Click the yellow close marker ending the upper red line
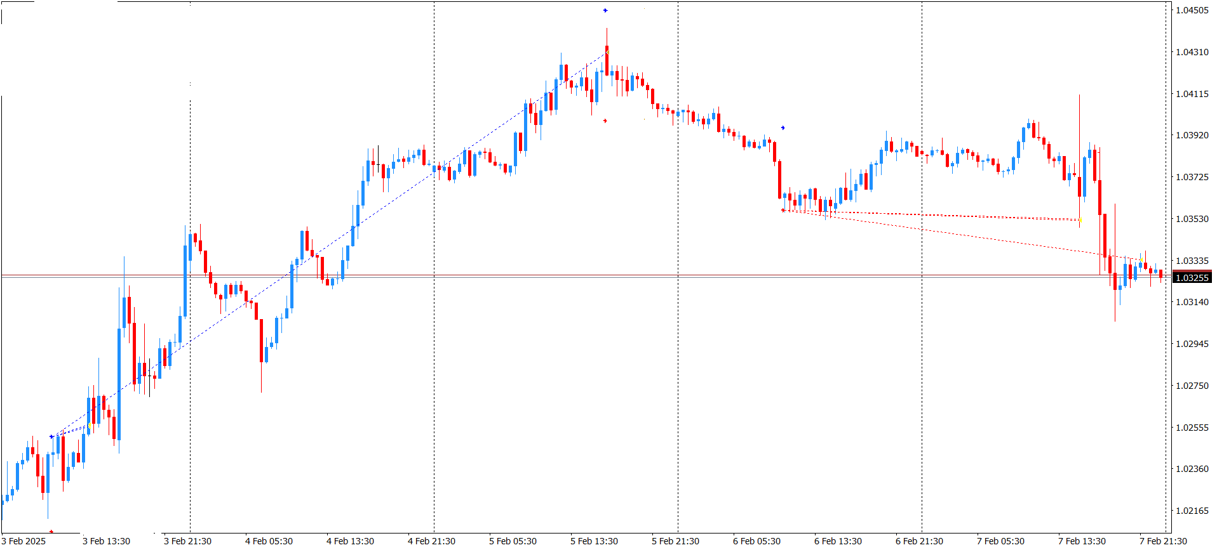This screenshot has height=550, width=1217. (x=1080, y=220)
